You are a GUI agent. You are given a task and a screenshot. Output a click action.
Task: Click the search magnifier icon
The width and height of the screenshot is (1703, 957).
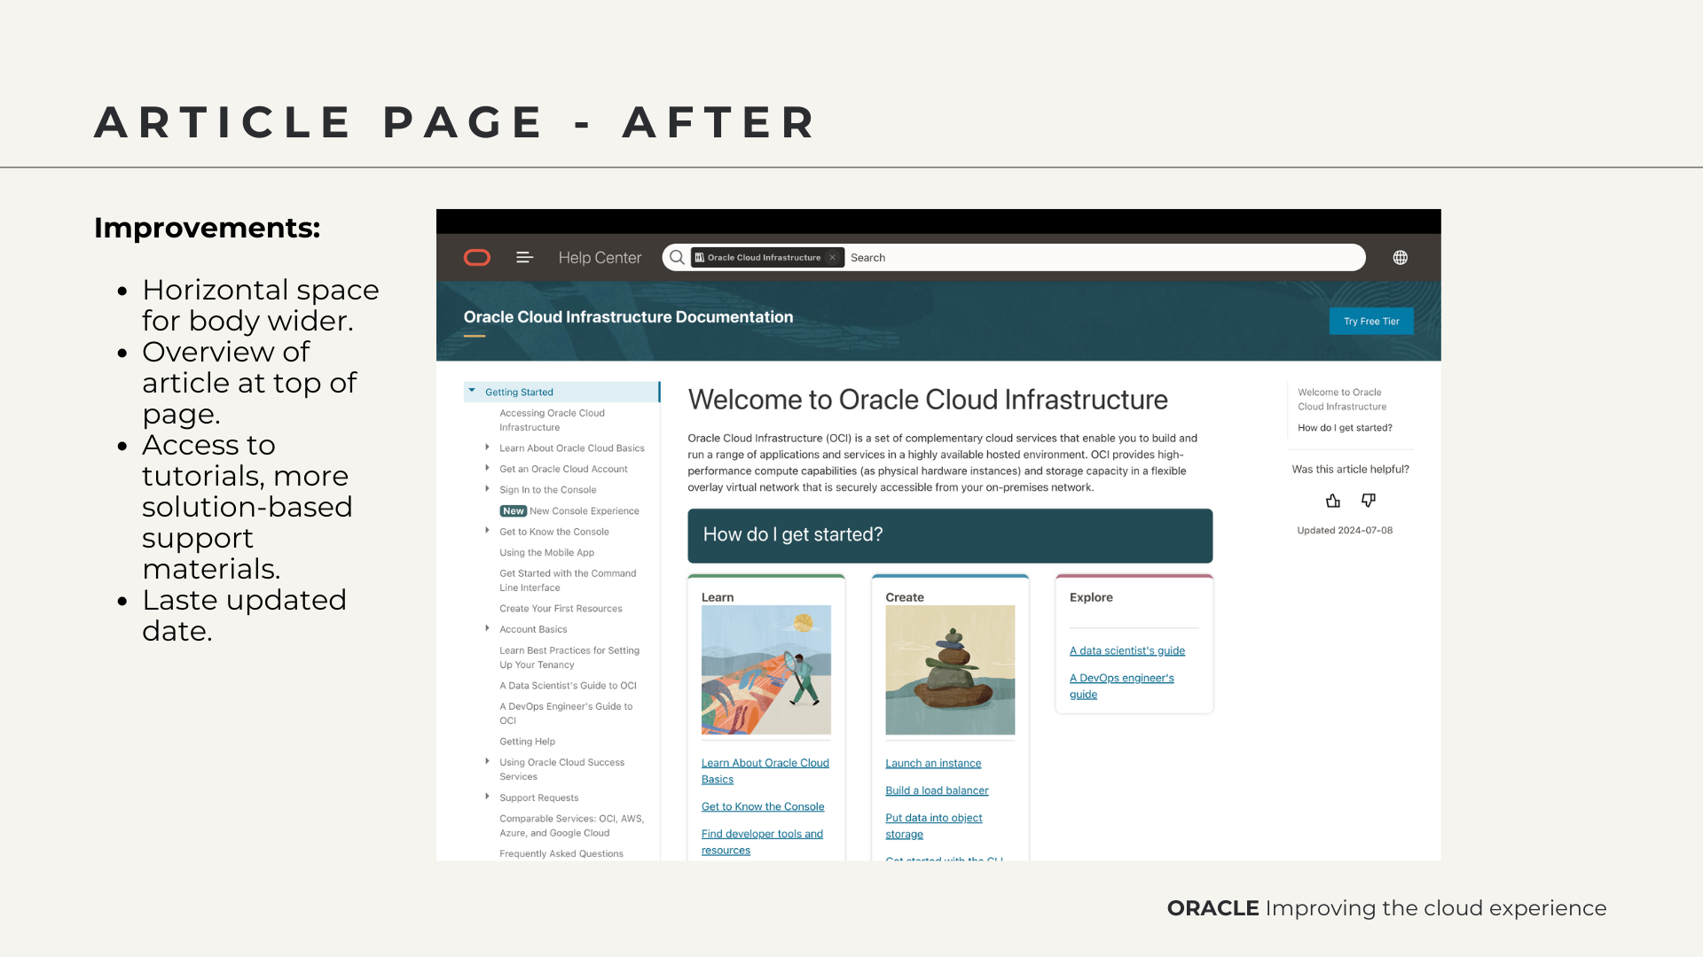point(677,258)
